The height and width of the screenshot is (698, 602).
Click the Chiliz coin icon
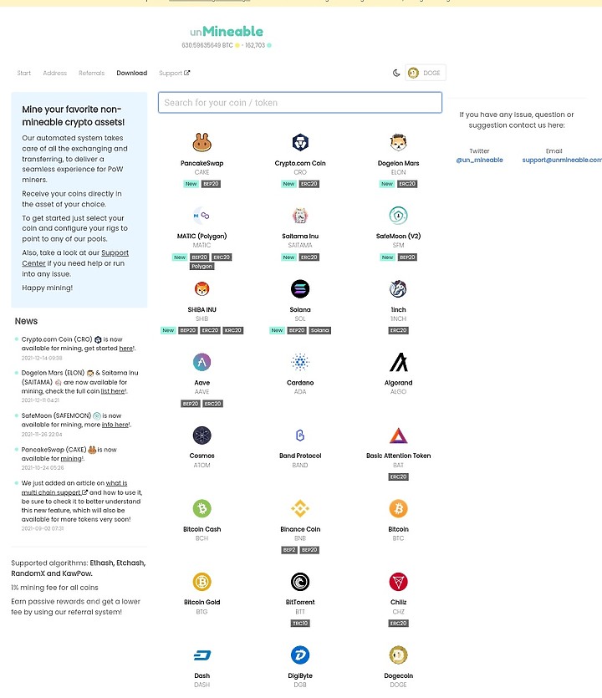coord(398,582)
